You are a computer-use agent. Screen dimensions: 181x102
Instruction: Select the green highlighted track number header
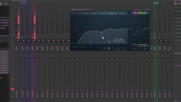156,3
